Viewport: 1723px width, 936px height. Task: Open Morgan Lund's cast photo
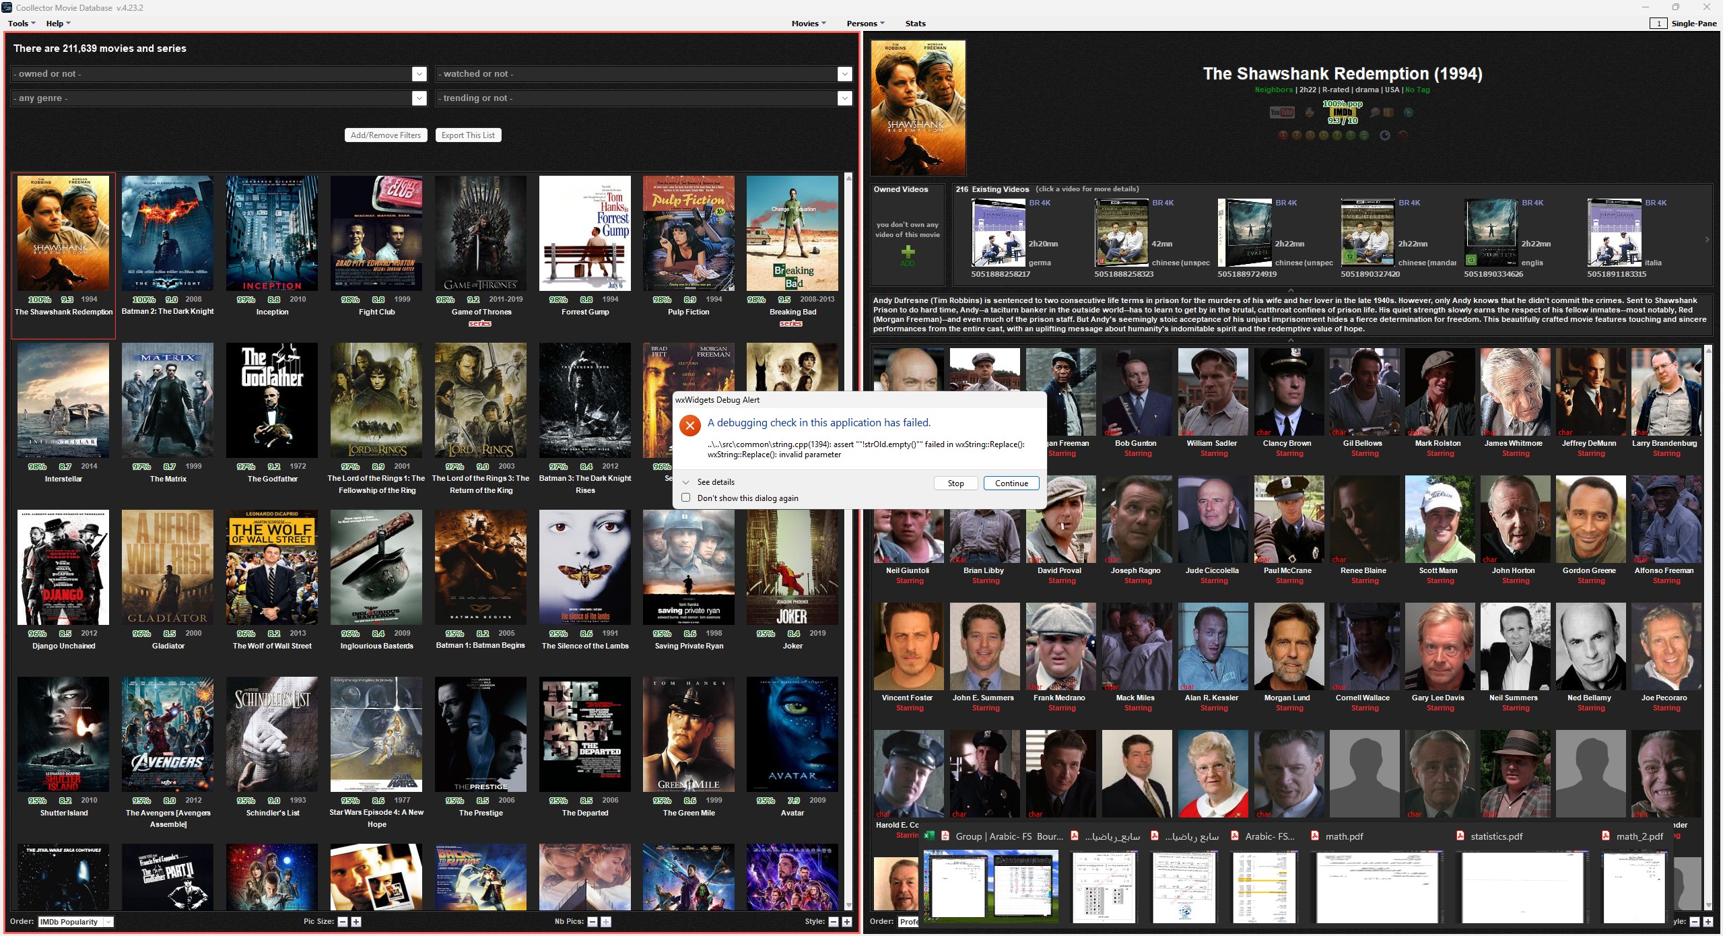[1289, 646]
